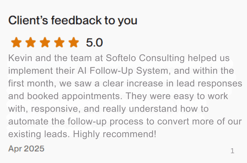Select the fourth orange rating star
This screenshot has height=163, width=247.
pos(59,42)
